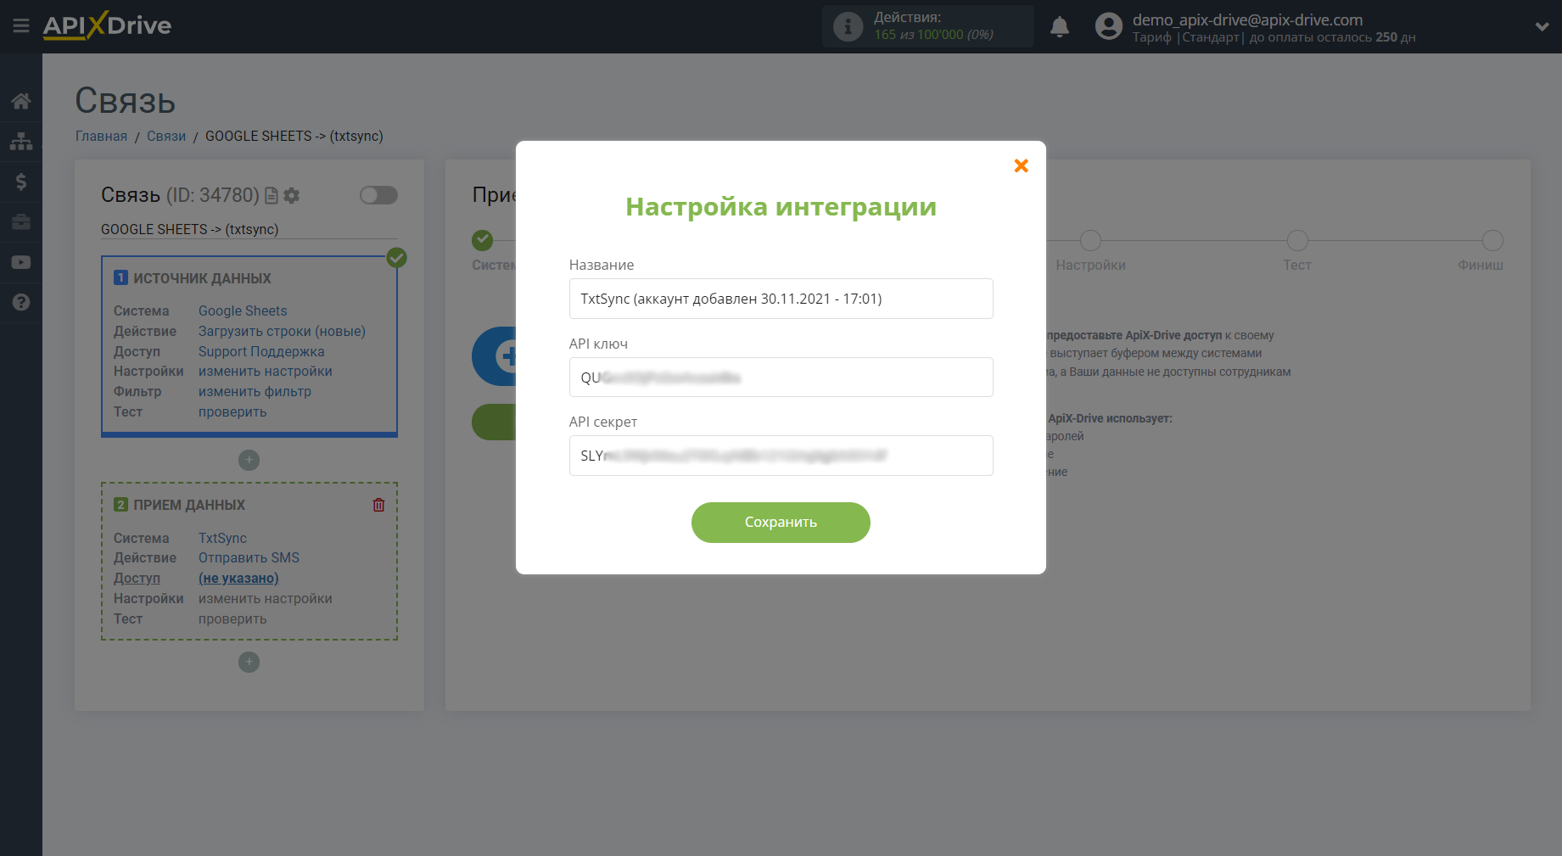Open the briefcase sidebar icon

coord(21,222)
